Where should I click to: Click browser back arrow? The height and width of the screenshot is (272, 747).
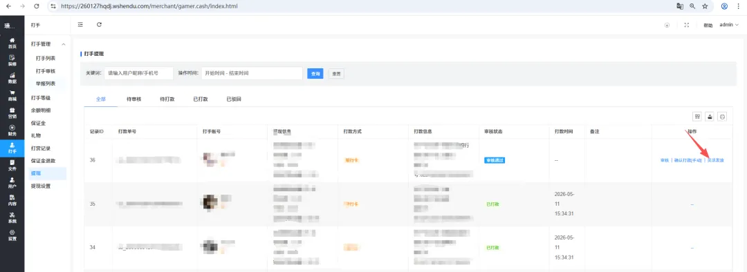click(x=8, y=6)
